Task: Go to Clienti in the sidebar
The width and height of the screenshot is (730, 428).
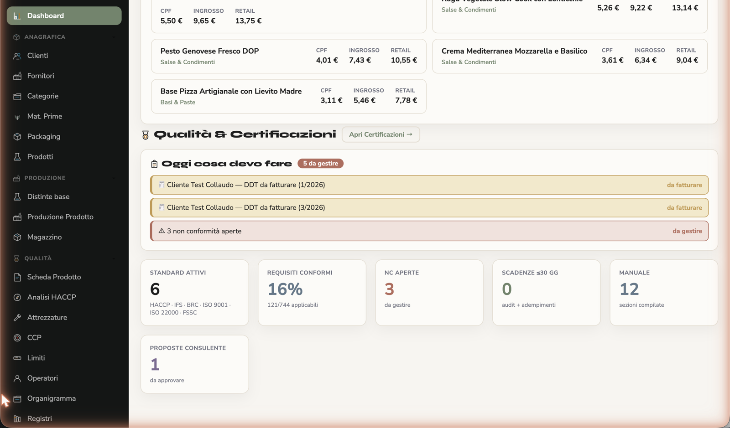Action: (64, 56)
